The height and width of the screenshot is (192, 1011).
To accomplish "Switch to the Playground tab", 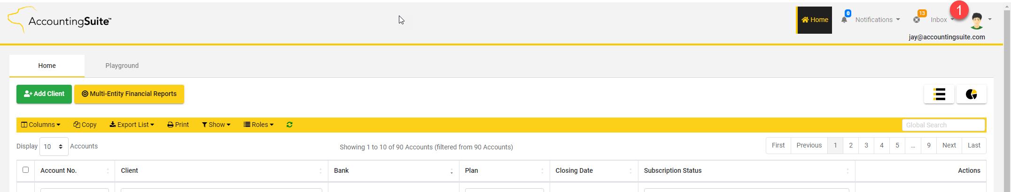I will pyautogui.click(x=122, y=66).
